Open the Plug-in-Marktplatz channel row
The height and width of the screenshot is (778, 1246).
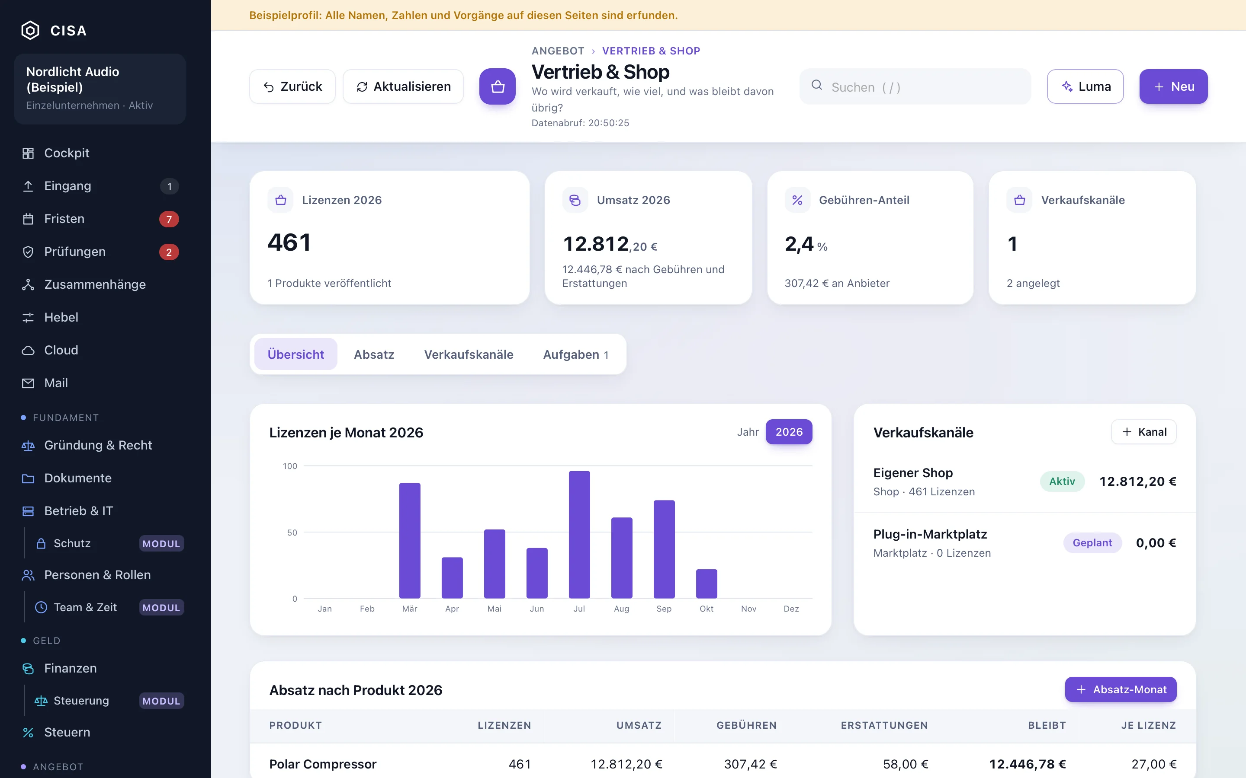[x=1024, y=543]
